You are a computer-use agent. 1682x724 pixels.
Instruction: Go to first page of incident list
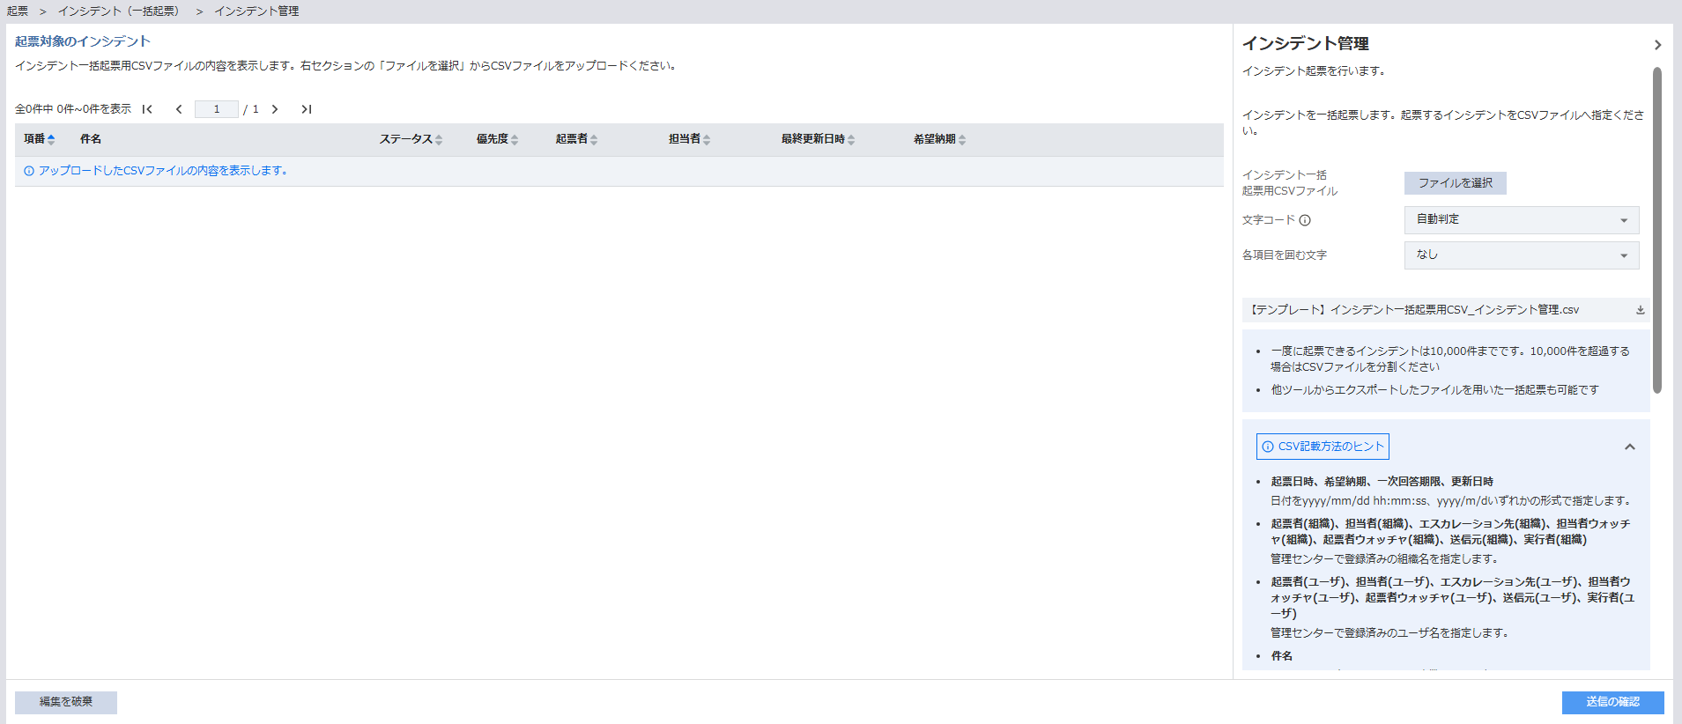tap(148, 109)
